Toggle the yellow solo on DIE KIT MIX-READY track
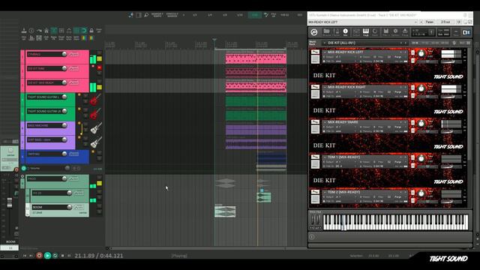480x270 pixels. [100, 87]
